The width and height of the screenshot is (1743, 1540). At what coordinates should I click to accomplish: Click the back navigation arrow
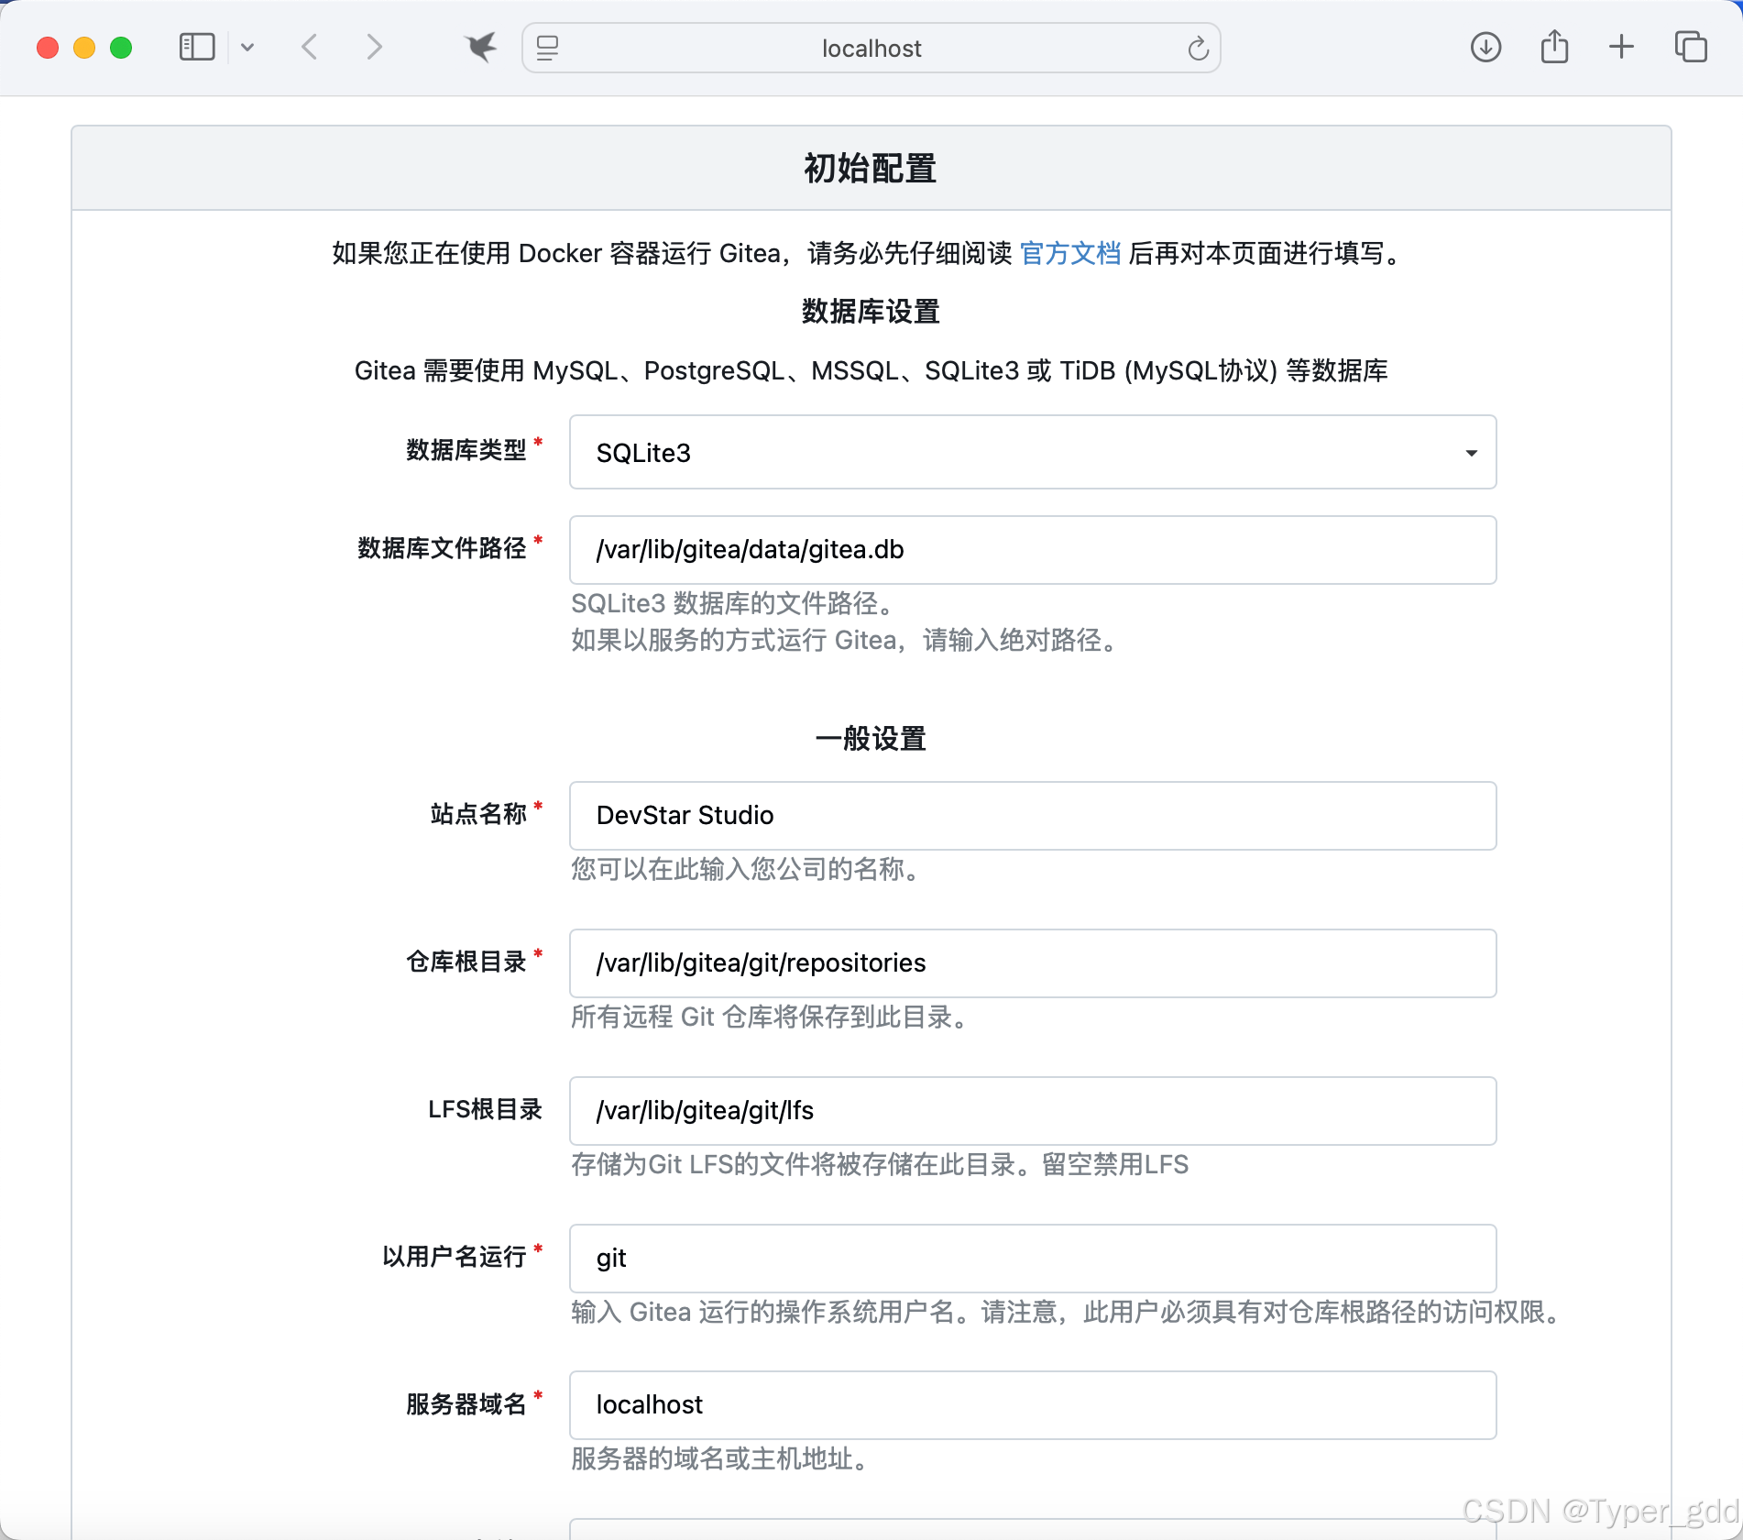(x=309, y=47)
